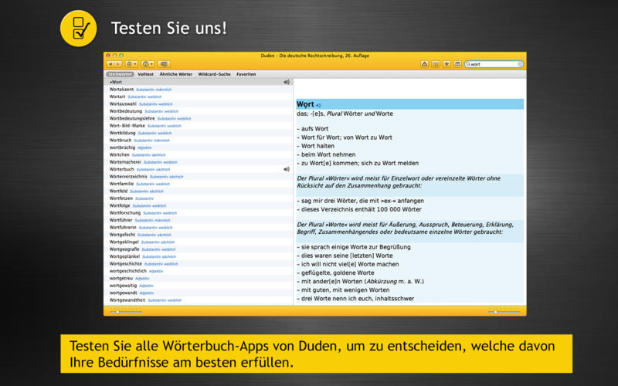Screen dimensions: 618x386
Task: Focus the search field containing 'wort'
Action: [494, 64]
